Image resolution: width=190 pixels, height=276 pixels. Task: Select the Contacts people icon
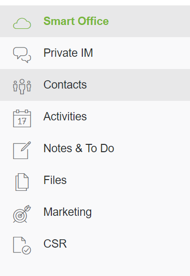(22, 87)
